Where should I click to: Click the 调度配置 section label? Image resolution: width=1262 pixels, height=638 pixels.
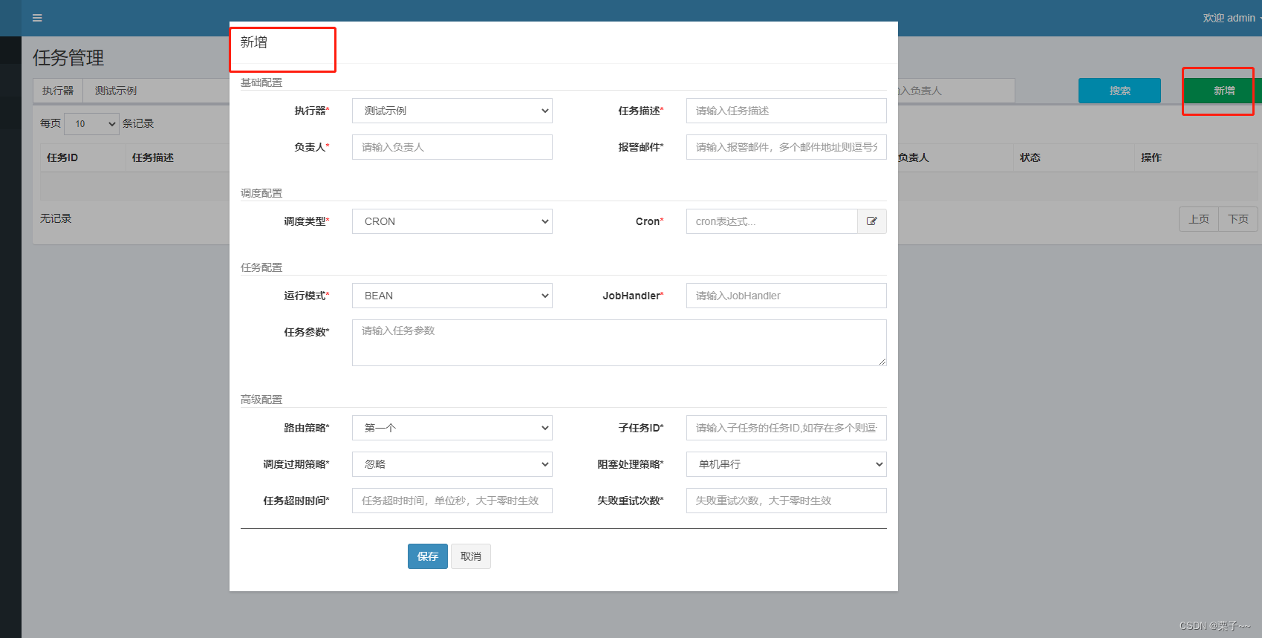pyautogui.click(x=261, y=193)
